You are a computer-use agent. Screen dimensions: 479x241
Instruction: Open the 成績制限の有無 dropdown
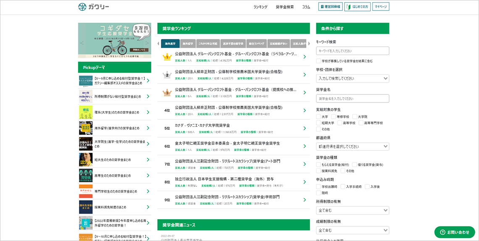tap(353, 231)
